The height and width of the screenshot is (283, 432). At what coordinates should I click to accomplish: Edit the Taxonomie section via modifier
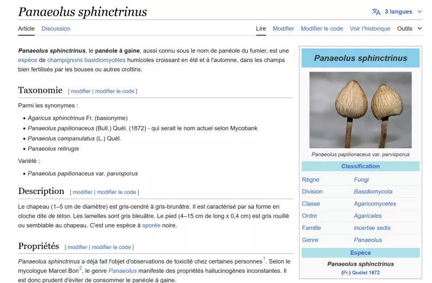click(x=80, y=91)
